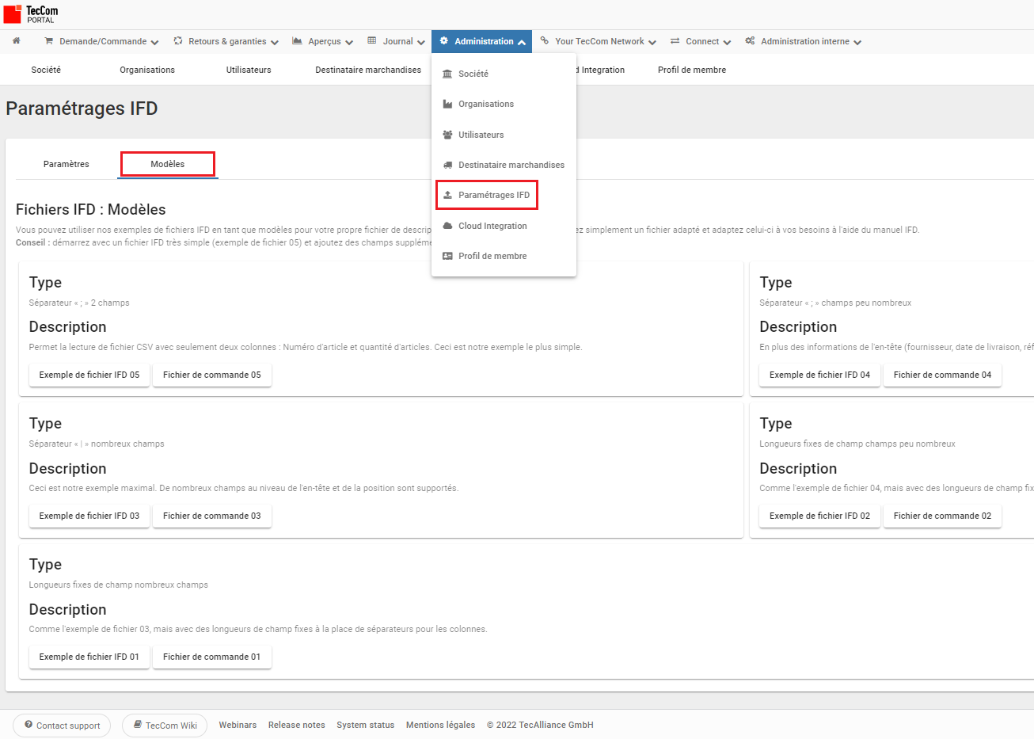The width and height of the screenshot is (1034, 739).
Task: Click the Société bank icon in dropdown
Action: [x=447, y=74]
